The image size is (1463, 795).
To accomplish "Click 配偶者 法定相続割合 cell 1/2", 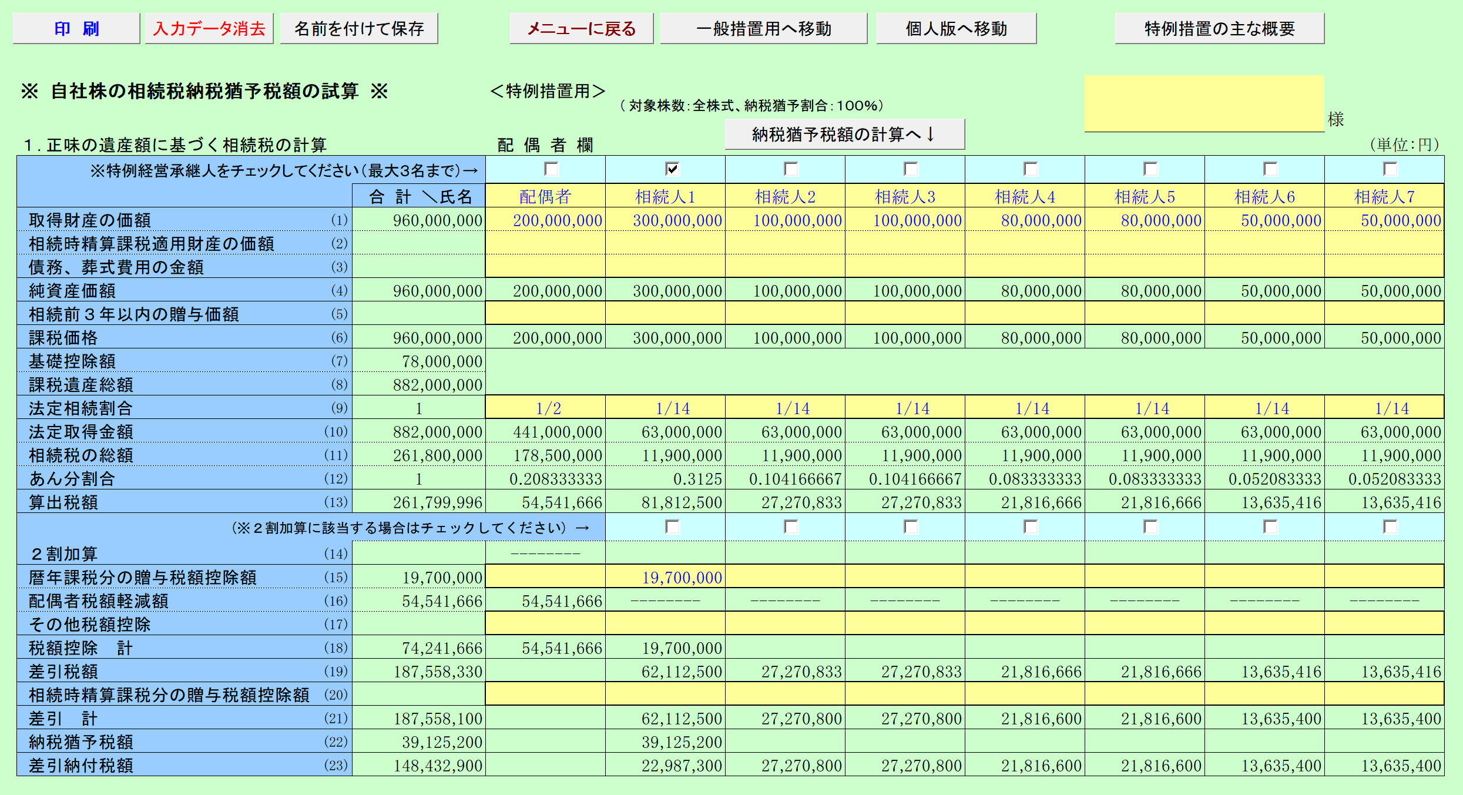I will [x=545, y=408].
